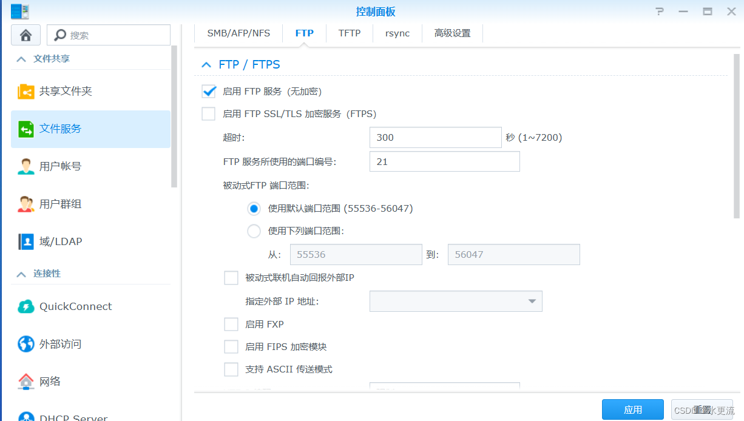Enable FIPS encryption module (启用 FIPS 加密模块) checkbox
Screen dimensions: 744x421
click(231, 347)
